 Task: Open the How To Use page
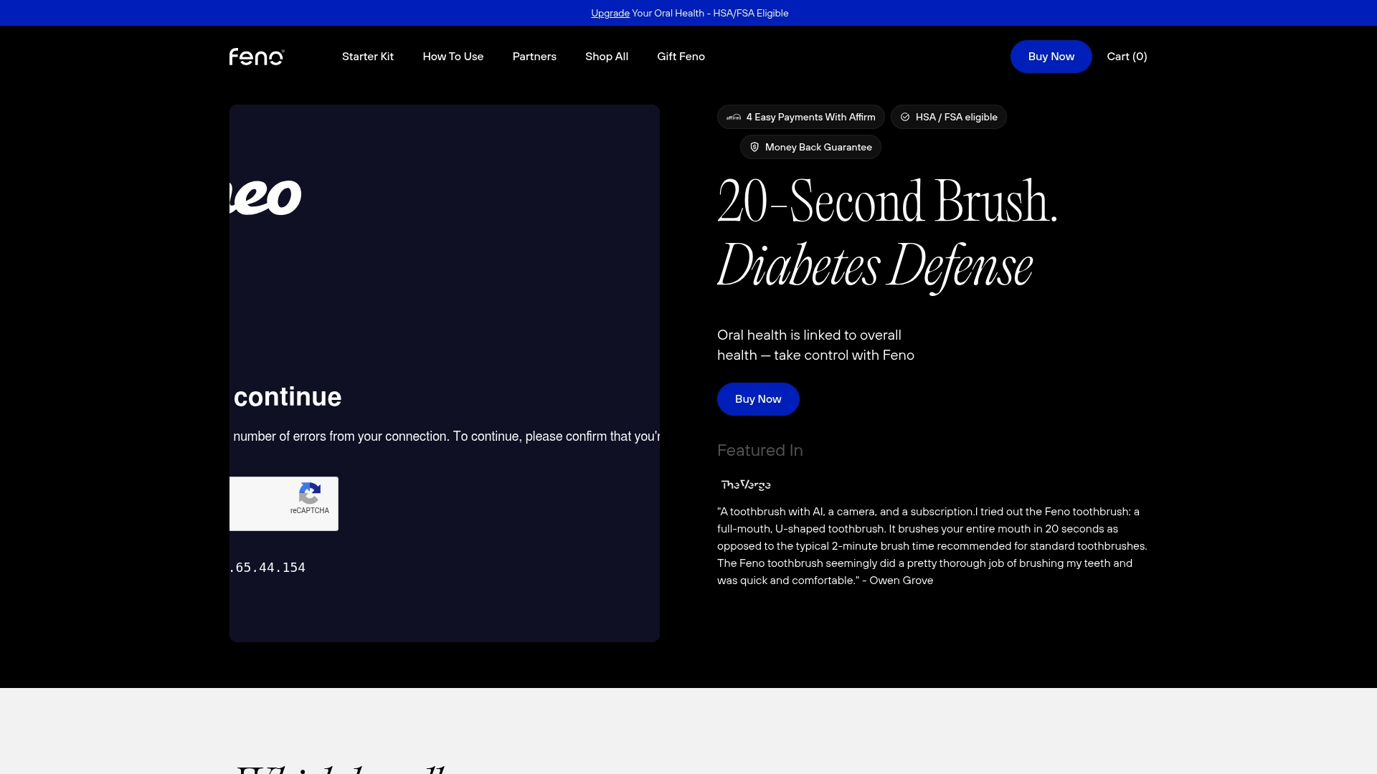point(453,57)
